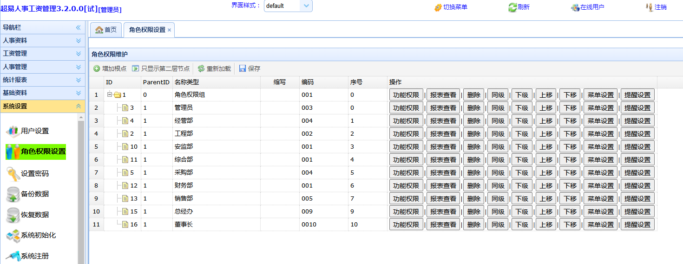This screenshot has width=683, height=264.
Task: Collapse the 角色权限组 tree node
Action: tap(110, 94)
